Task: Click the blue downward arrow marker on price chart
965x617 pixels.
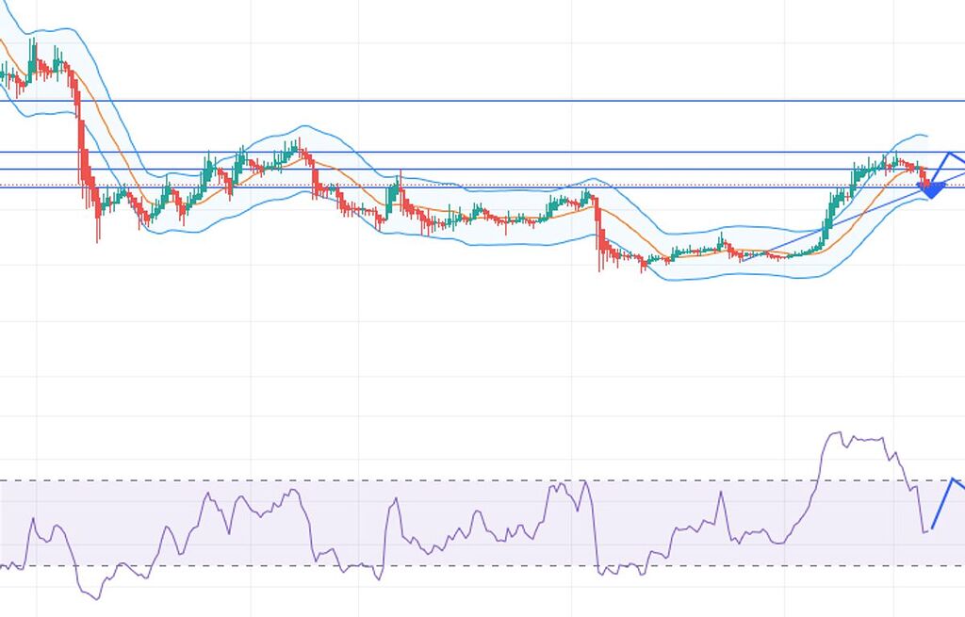Action: click(x=931, y=192)
